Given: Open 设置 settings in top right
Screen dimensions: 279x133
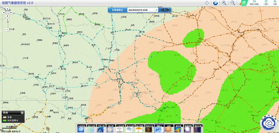Looking at the screenshot, I should point(275,3).
